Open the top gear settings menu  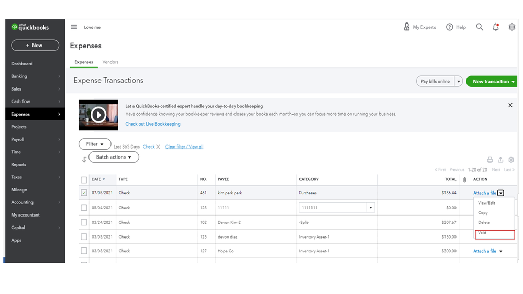pos(511,27)
